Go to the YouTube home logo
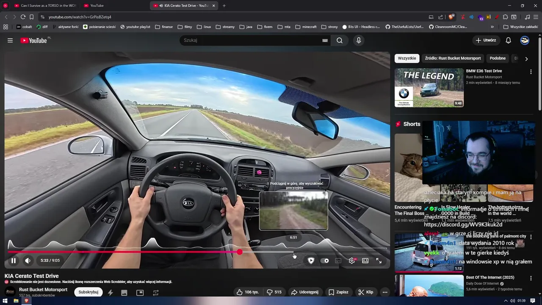The width and height of the screenshot is (542, 305). [x=33, y=40]
